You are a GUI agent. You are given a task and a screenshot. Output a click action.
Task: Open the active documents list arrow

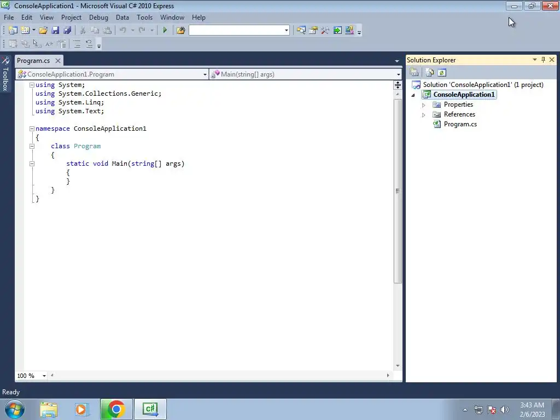397,61
